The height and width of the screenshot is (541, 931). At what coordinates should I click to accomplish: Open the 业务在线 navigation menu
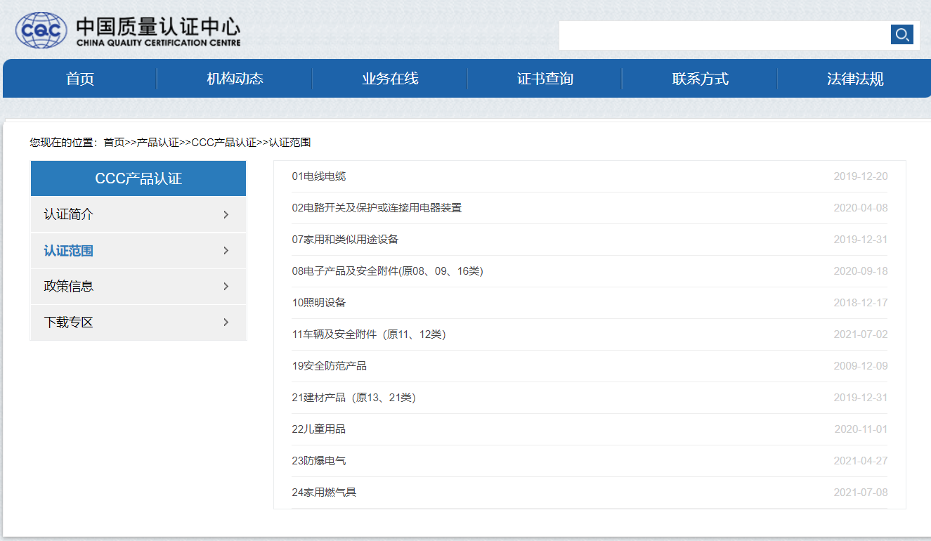[389, 78]
